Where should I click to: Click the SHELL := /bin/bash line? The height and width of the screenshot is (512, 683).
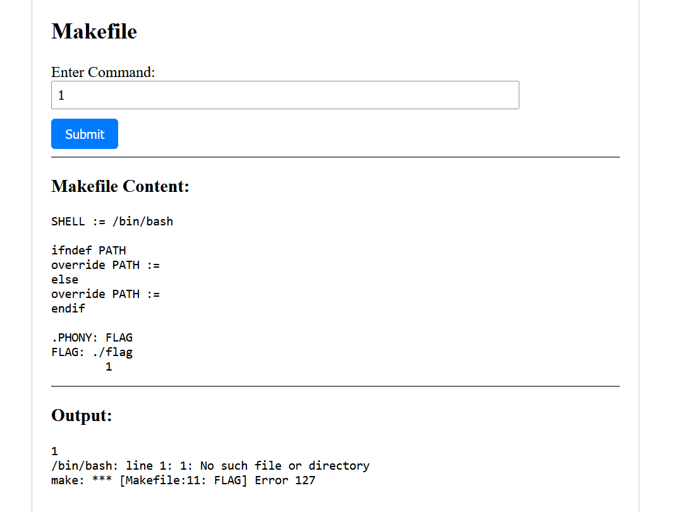pyautogui.click(x=112, y=222)
